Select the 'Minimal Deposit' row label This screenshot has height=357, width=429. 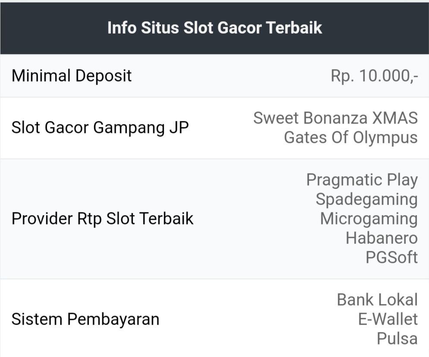coord(72,76)
